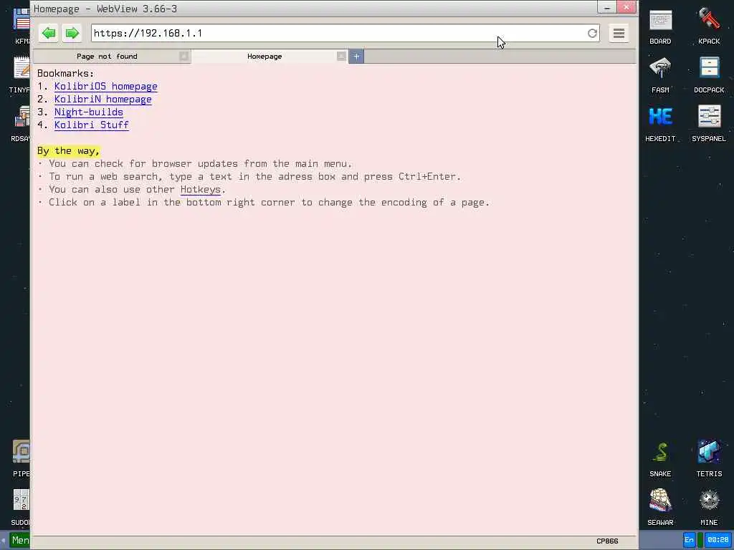This screenshot has height=550, width=734.
Task: Add a new tab with the plus button
Action: 356,57
